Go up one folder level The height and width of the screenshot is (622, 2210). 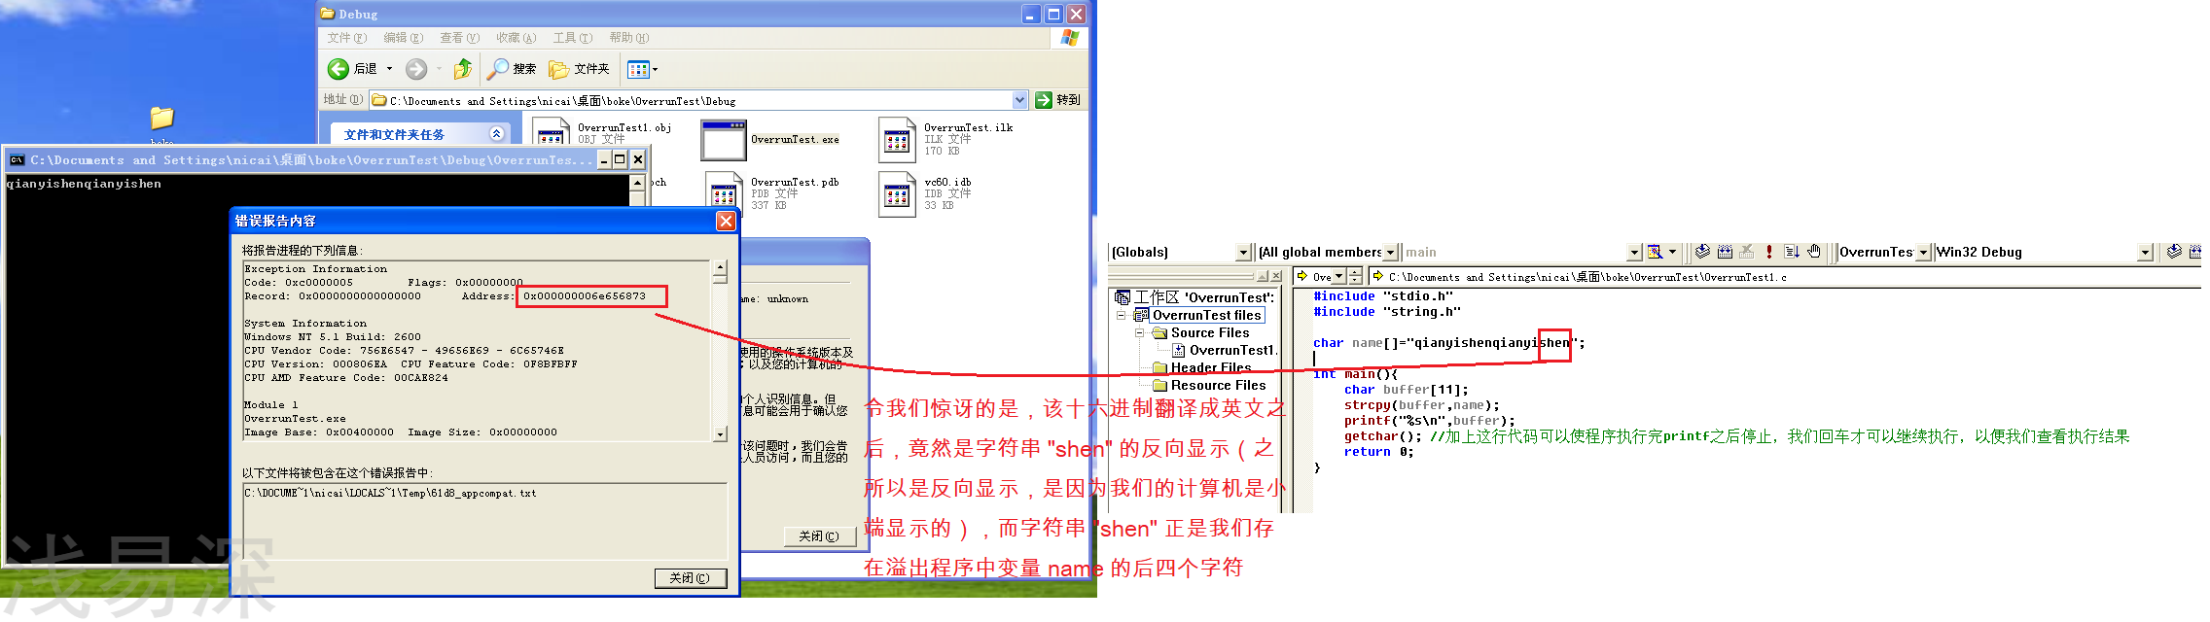(x=463, y=69)
